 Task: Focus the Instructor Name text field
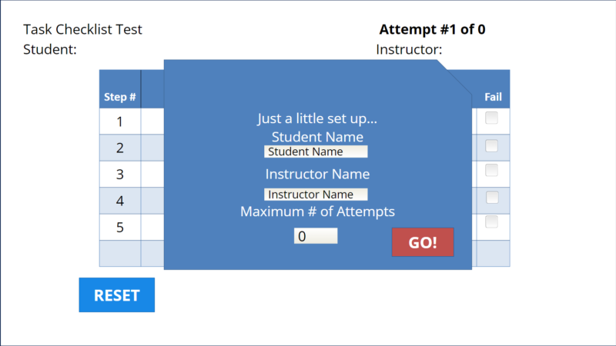[x=316, y=195]
